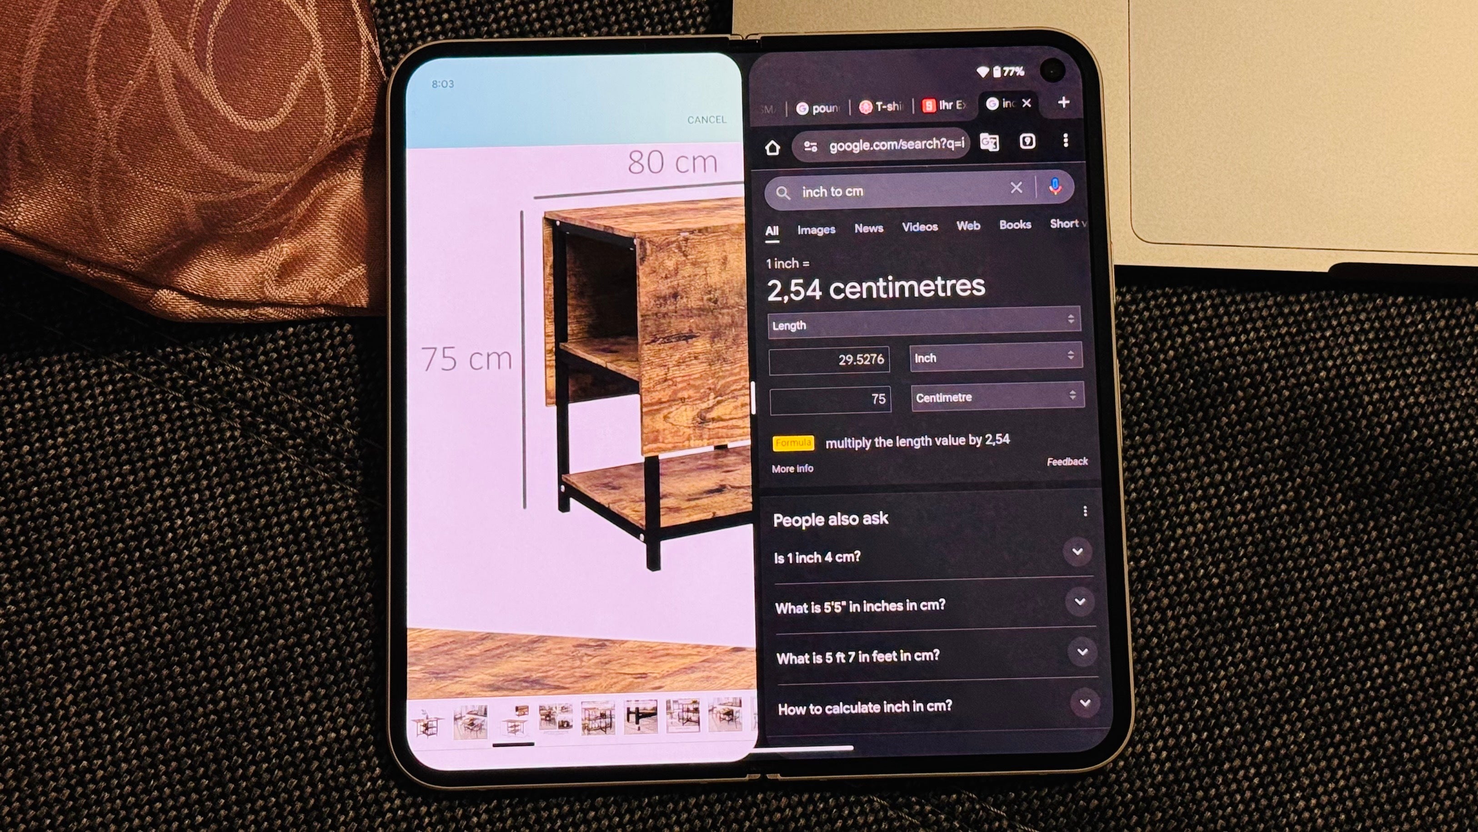This screenshot has height=832, width=1478.
Task: Click the inch value input field
Action: coord(832,358)
